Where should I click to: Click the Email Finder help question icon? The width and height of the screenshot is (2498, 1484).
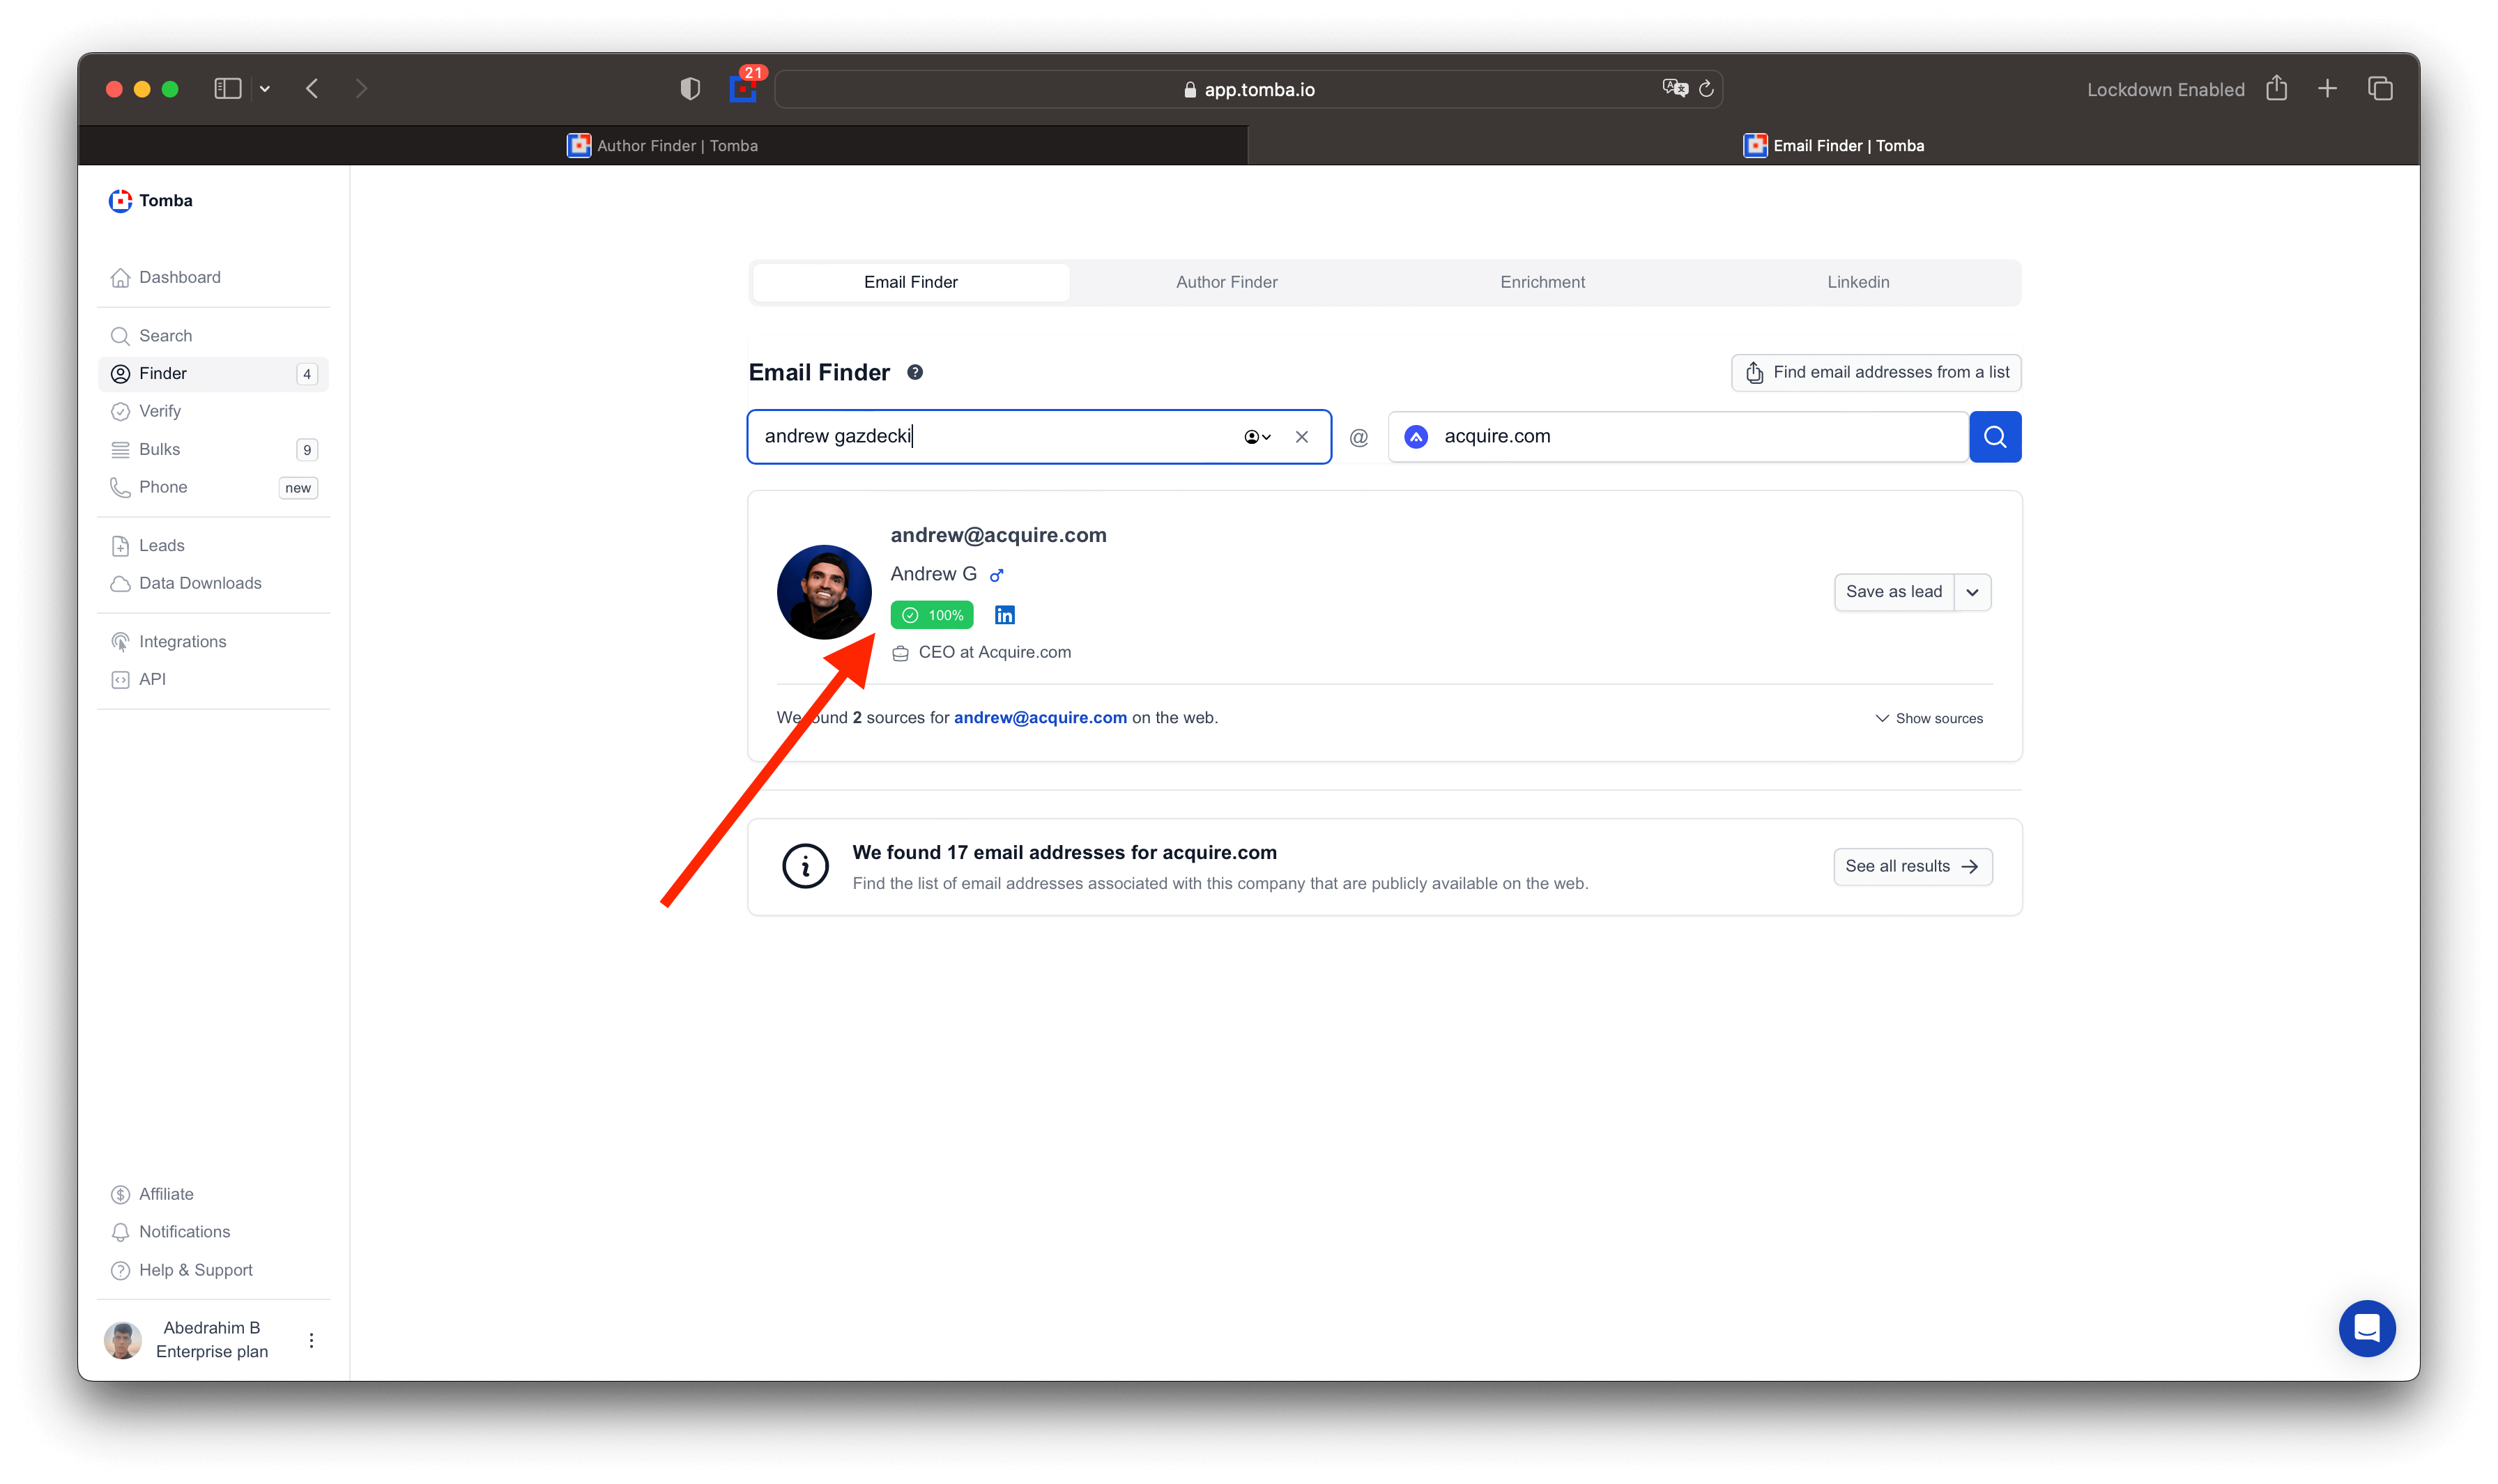click(914, 372)
